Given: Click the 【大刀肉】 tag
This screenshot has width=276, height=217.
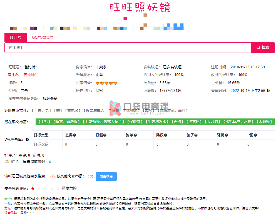Looking at the screenshot, I should tap(212, 122).
